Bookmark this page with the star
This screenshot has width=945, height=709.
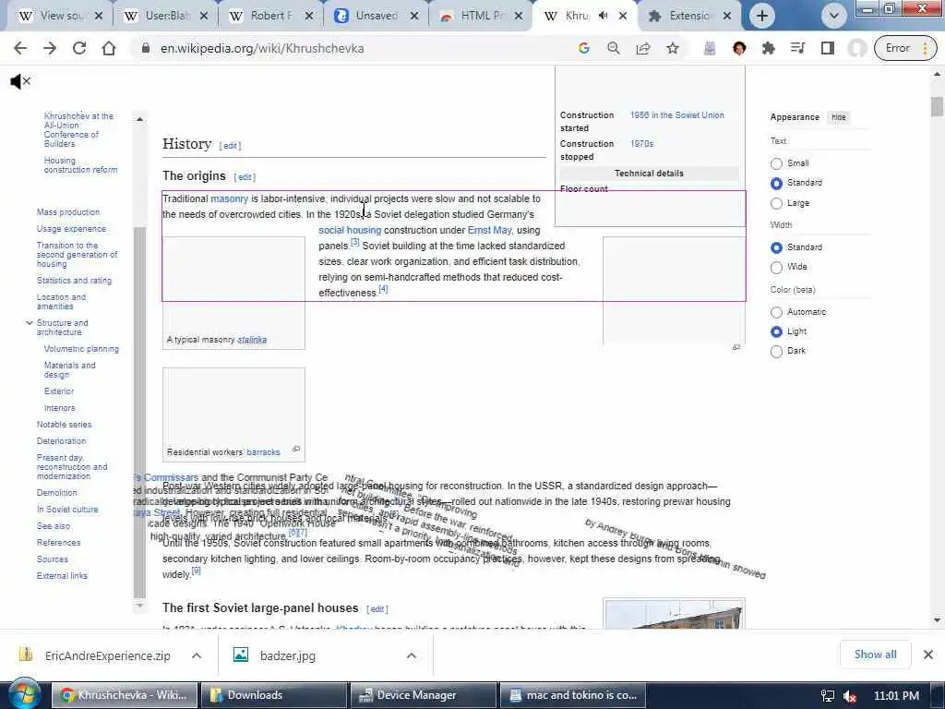coord(673,48)
